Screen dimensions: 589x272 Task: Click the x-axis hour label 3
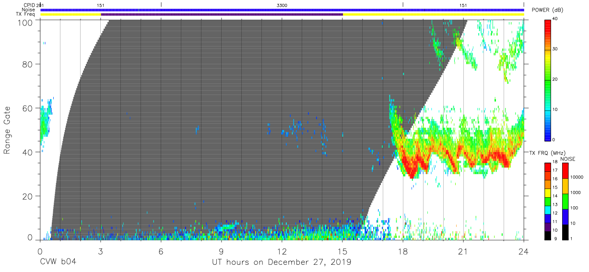100,251
